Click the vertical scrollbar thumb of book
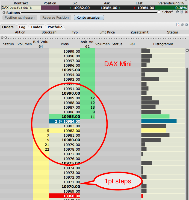The width and height of the screenshot is (189, 200). 187,134
